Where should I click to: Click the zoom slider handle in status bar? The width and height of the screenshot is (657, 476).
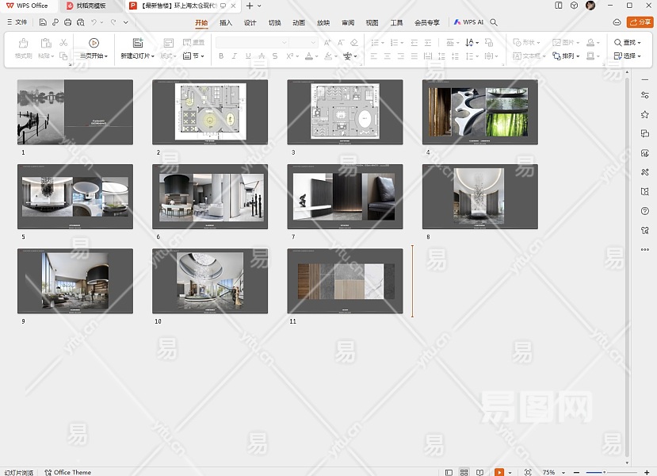(604, 472)
